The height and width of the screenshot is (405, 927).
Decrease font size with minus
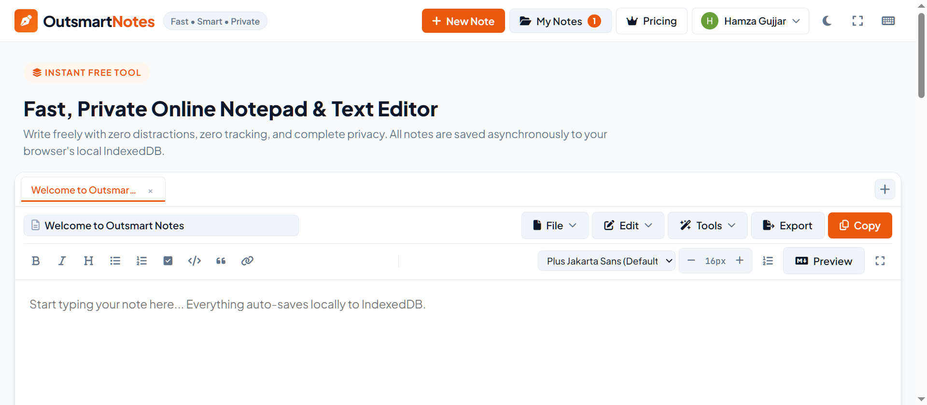691,261
